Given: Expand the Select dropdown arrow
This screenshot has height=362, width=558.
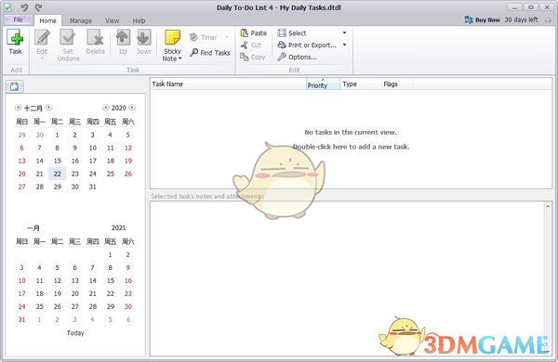Looking at the screenshot, I should [344, 32].
